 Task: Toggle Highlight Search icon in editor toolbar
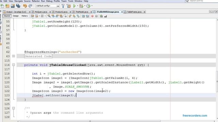pos(61,16)
